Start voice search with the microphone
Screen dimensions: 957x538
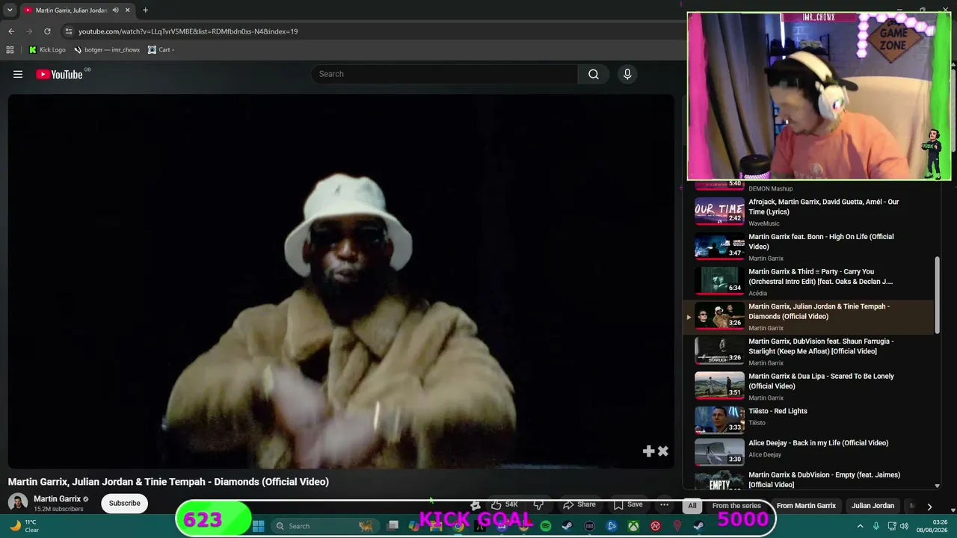[627, 74]
